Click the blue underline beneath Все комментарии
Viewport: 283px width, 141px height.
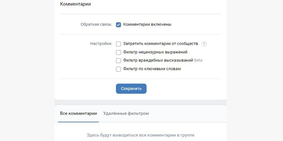coord(78,122)
